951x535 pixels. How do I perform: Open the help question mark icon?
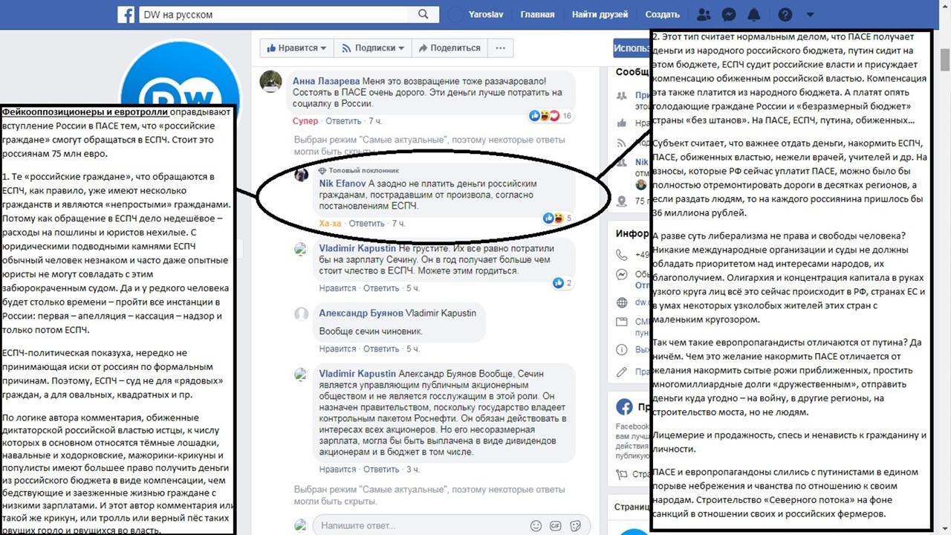coord(785,14)
